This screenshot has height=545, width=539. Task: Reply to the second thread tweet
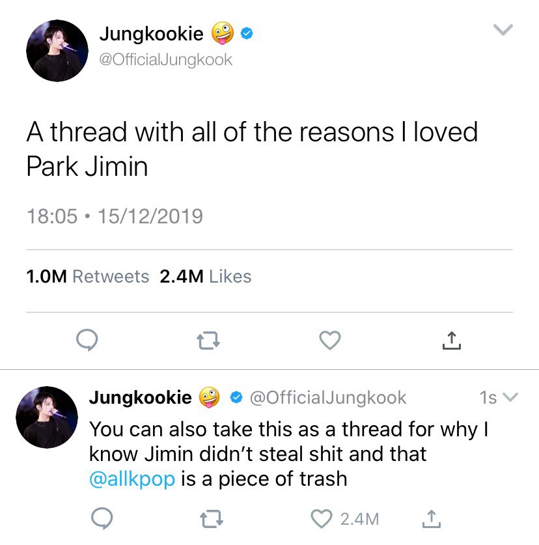(x=102, y=518)
